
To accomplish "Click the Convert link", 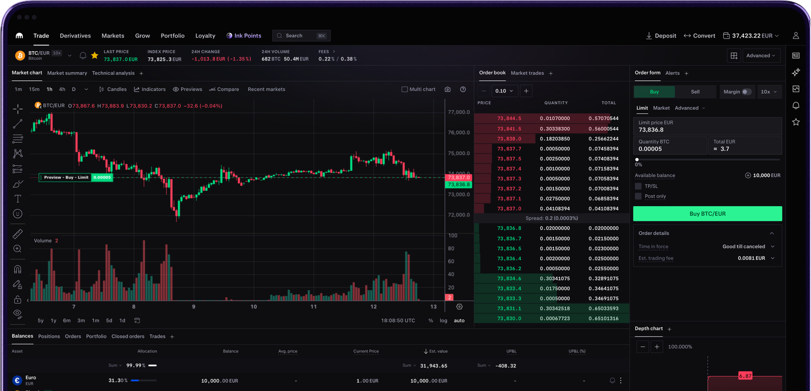I will 700,36.
